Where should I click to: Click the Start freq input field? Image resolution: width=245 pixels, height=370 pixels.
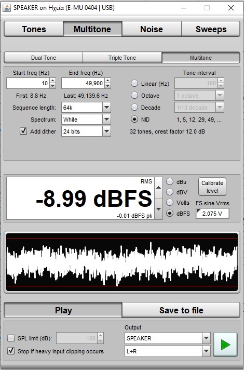pos(28,83)
